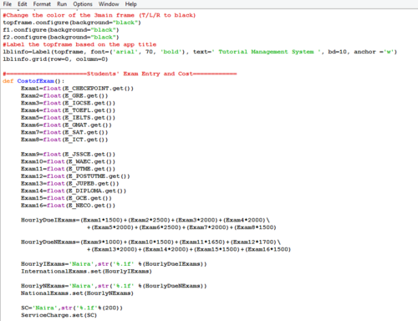
Task: Open the Options menu
Action: tap(83, 4)
